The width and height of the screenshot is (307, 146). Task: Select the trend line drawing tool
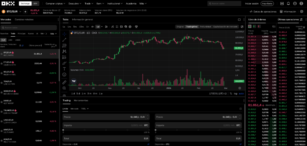(64, 40)
